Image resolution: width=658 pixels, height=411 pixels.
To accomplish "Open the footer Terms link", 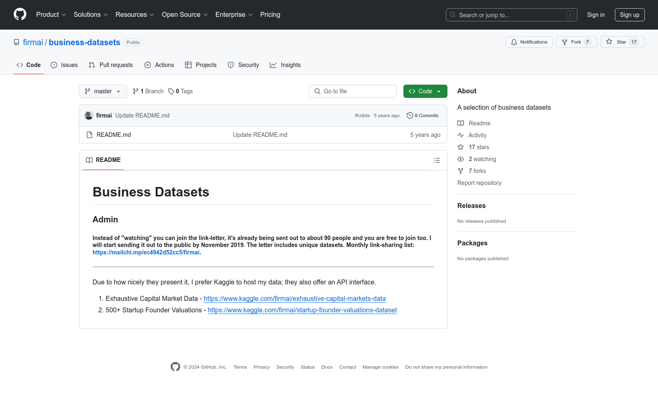I will (240, 367).
